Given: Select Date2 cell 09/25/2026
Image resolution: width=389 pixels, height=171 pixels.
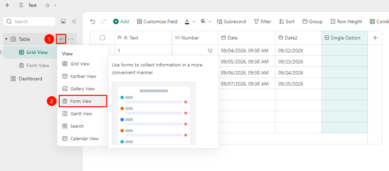Looking at the screenshot, I should tap(298, 84).
